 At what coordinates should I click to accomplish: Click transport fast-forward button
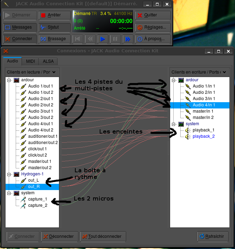tap(128, 39)
